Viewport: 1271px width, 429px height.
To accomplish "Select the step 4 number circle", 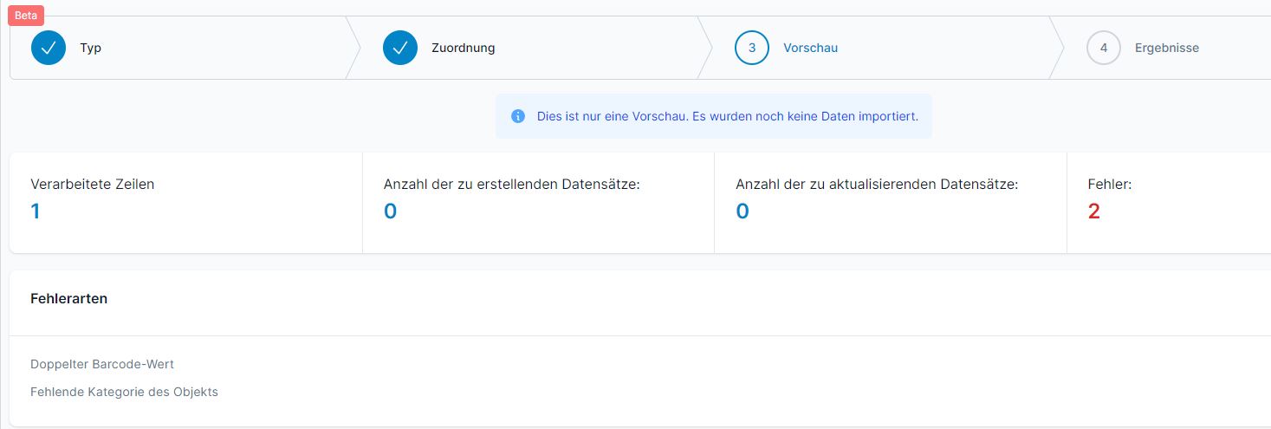I will tap(1104, 48).
